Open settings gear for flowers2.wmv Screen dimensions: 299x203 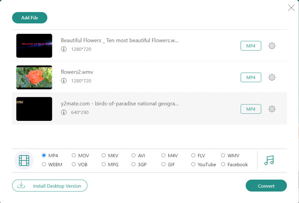272,77
